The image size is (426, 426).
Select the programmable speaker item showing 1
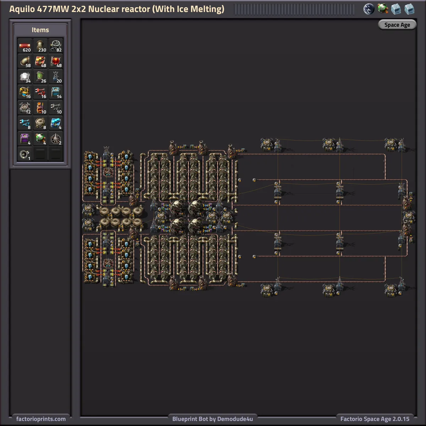[x=25, y=154]
